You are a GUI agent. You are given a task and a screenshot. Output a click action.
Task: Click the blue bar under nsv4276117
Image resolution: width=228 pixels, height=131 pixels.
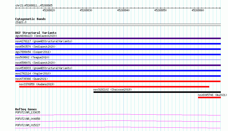pyautogui.click(x=118, y=44)
